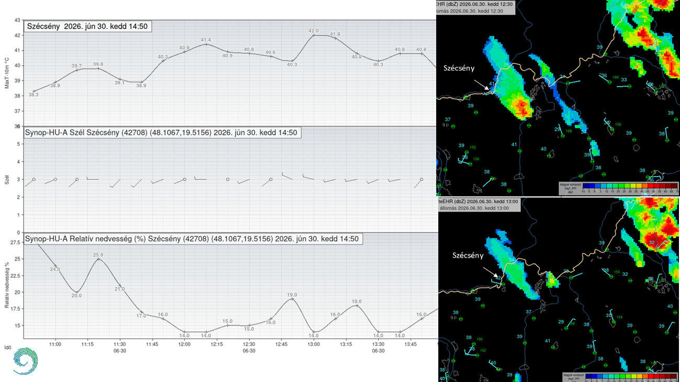The width and height of the screenshot is (680, 382).
Task: Select the 18.0 humidity data point
Action: 357,305
